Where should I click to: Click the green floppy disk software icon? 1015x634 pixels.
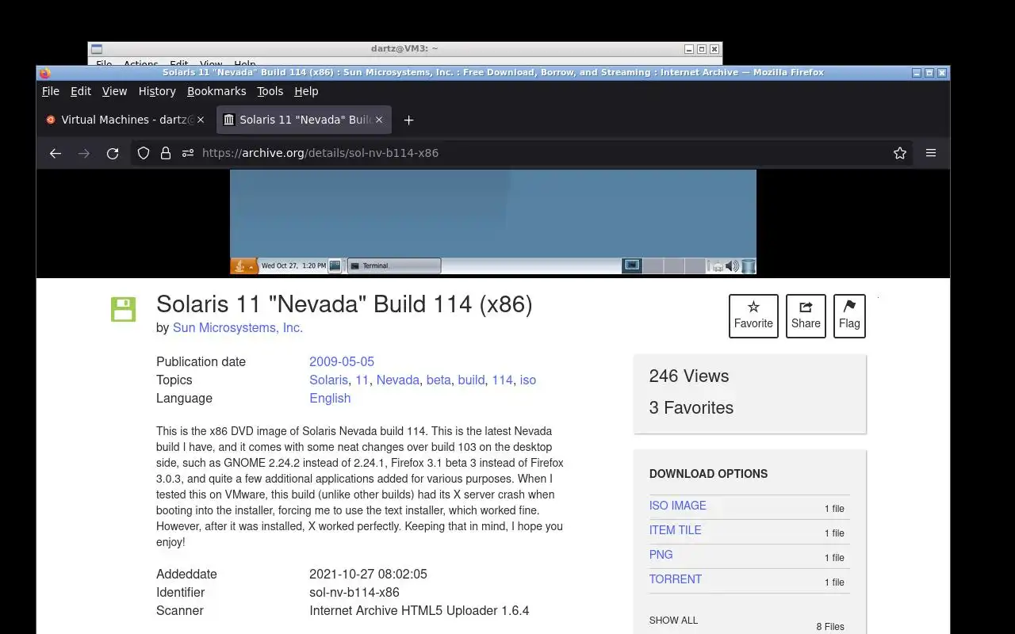point(123,309)
